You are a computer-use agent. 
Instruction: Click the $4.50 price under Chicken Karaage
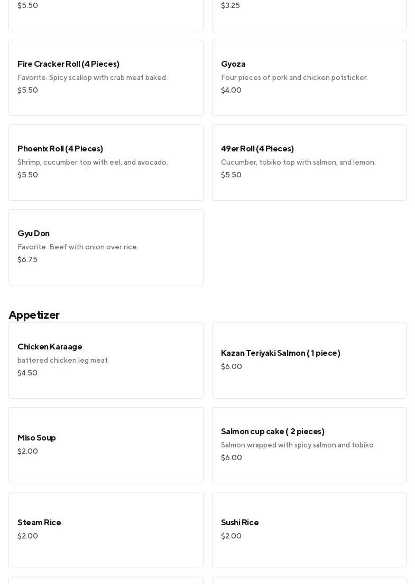tap(27, 373)
